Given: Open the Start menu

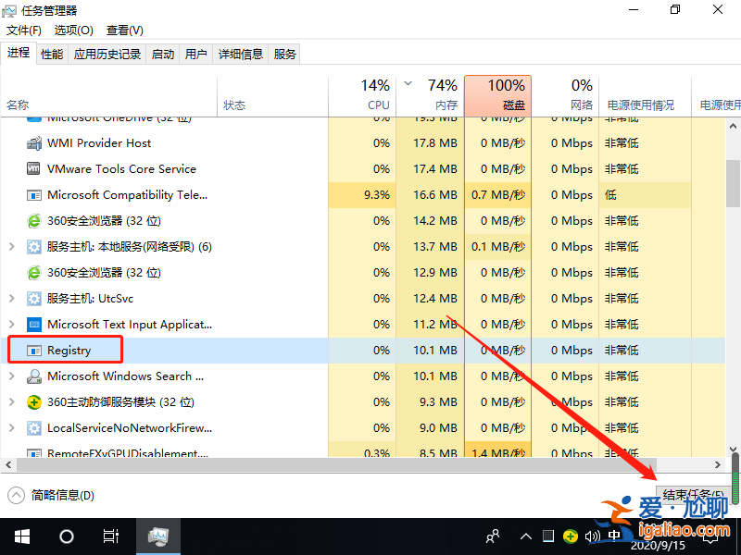Looking at the screenshot, I should click(21, 536).
